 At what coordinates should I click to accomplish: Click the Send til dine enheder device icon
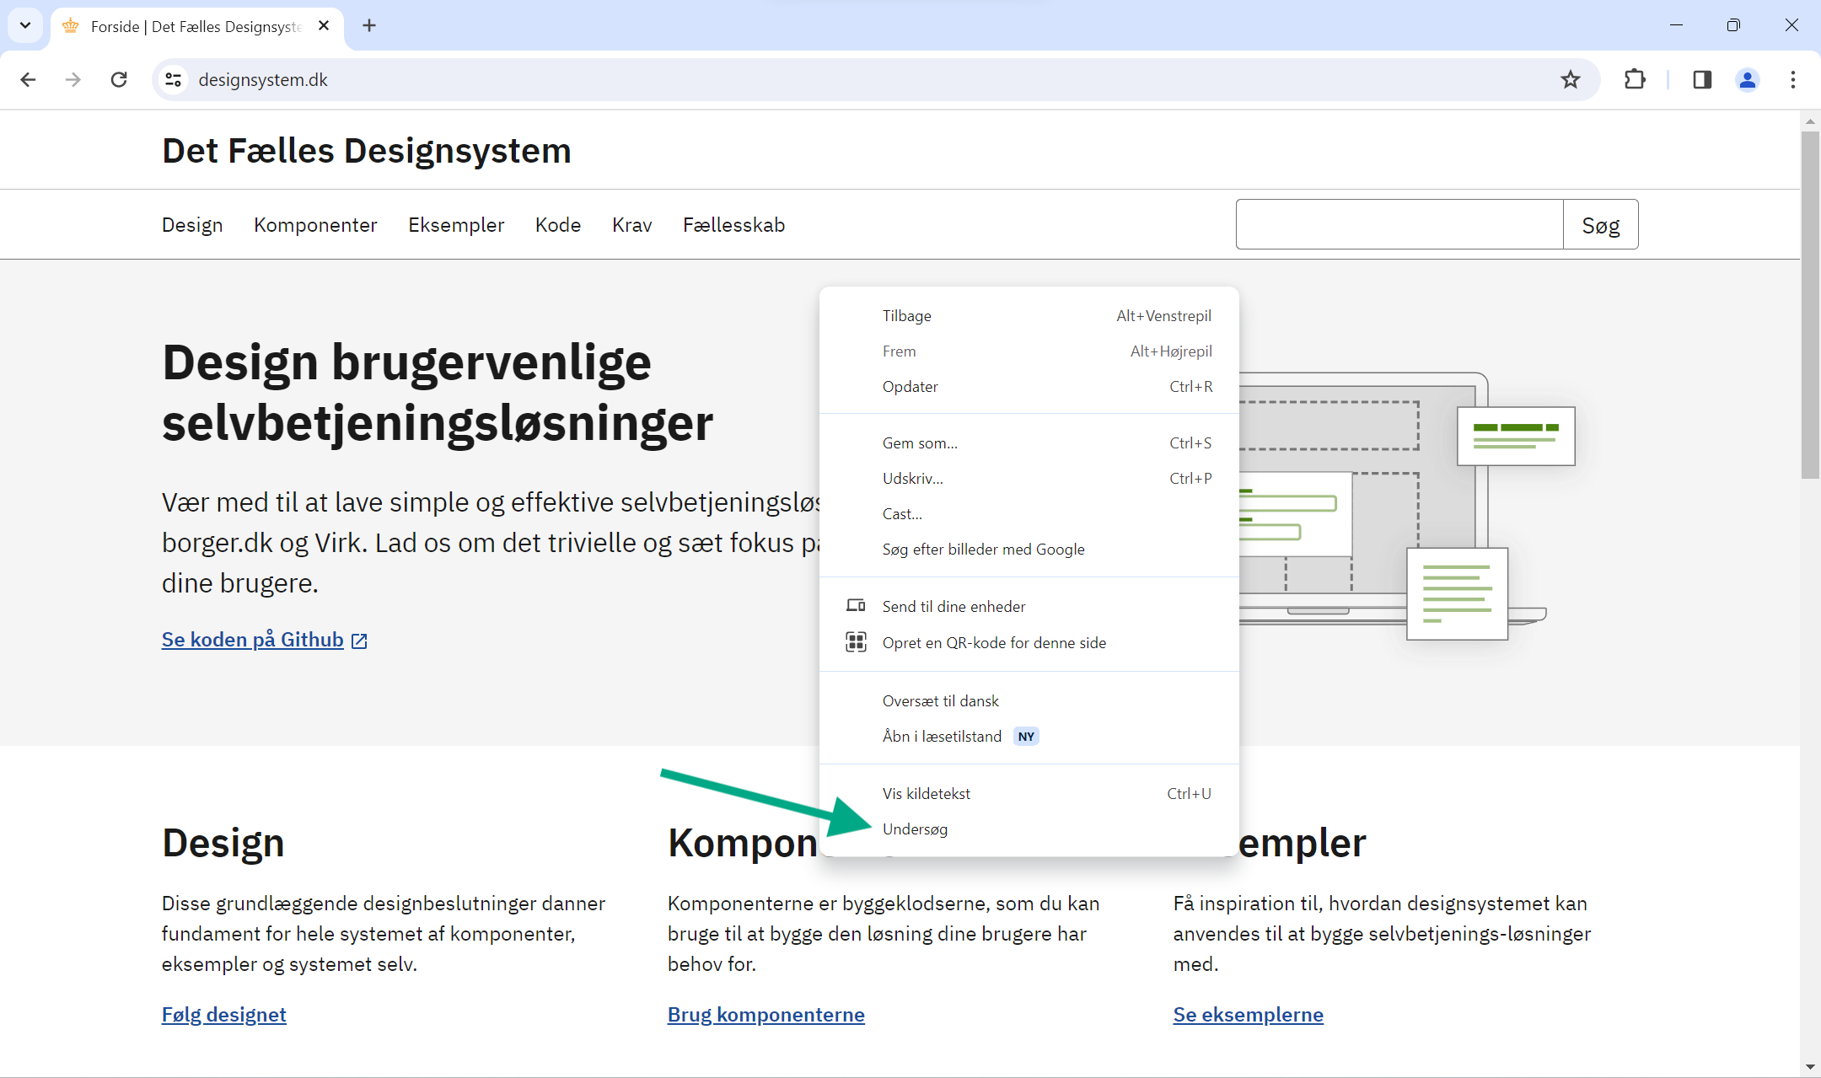tap(856, 606)
